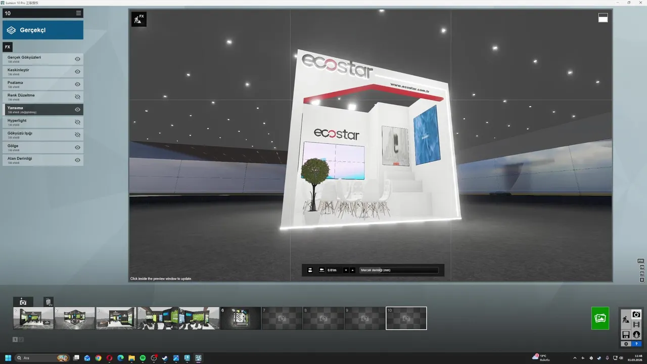The height and width of the screenshot is (364, 647).
Task: Show hidden system tray icons chevron
Action: (576, 358)
